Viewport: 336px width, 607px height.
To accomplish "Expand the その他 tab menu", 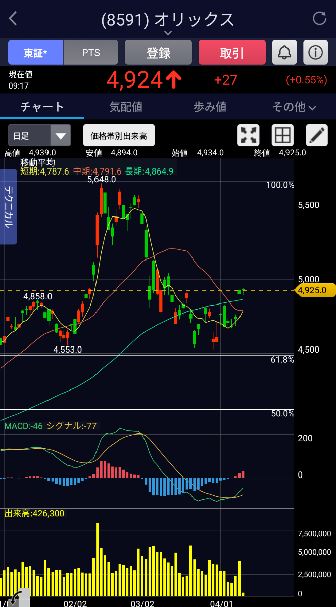I will (x=294, y=107).
